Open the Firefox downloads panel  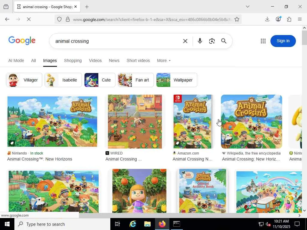coord(267,19)
